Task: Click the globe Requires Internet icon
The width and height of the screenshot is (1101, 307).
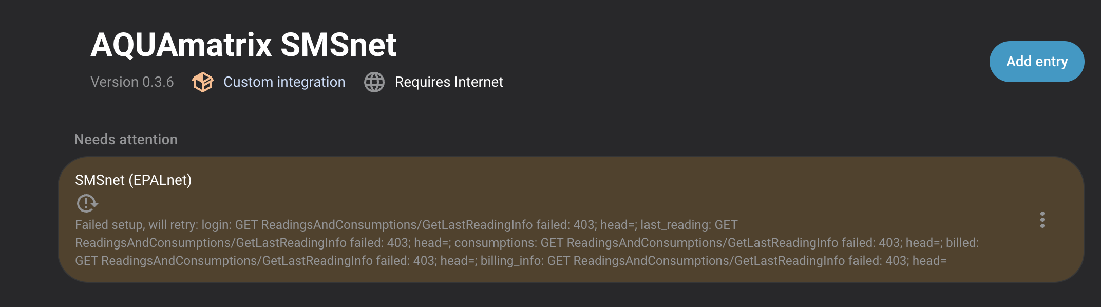Action: 374,82
